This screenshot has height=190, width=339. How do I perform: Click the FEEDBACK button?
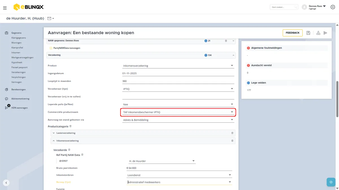[293, 33]
